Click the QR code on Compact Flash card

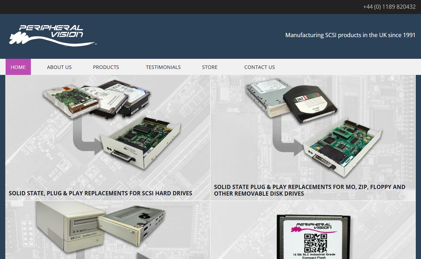point(315,242)
